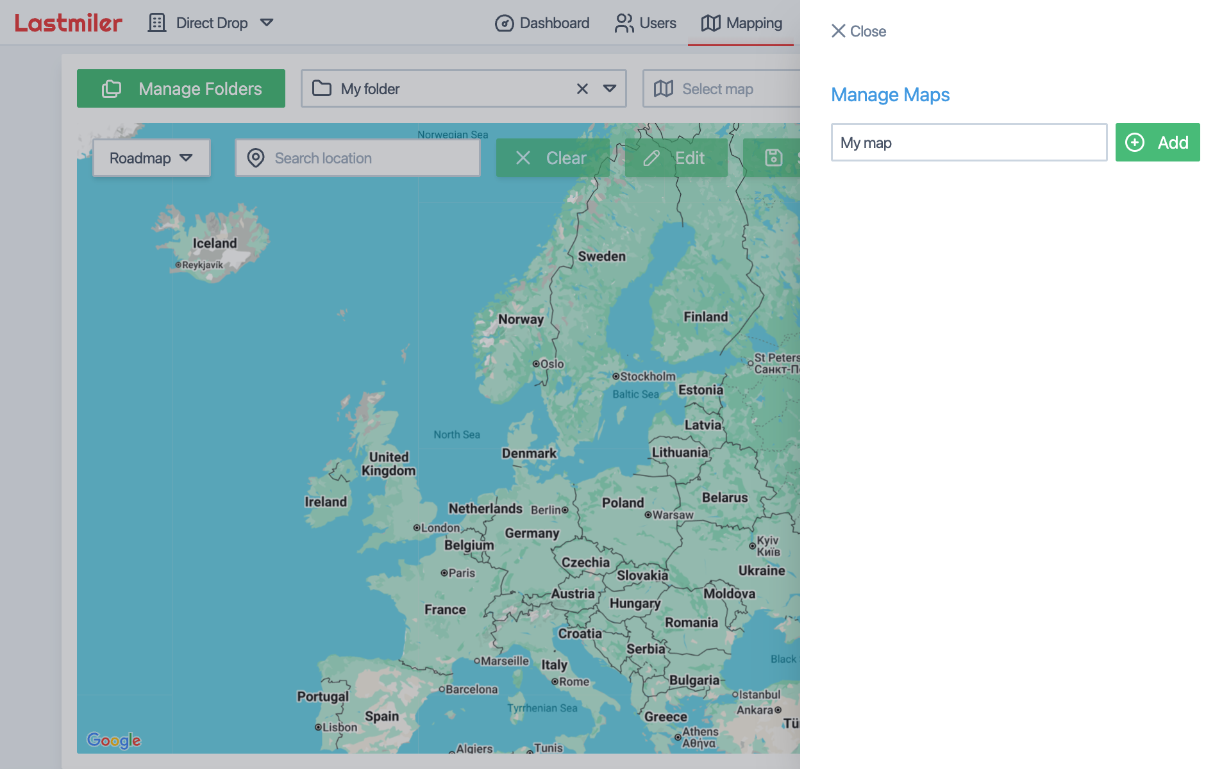Screen dimensions: 1231x769
Task: Click Iceland label on the map
Action: tap(215, 244)
